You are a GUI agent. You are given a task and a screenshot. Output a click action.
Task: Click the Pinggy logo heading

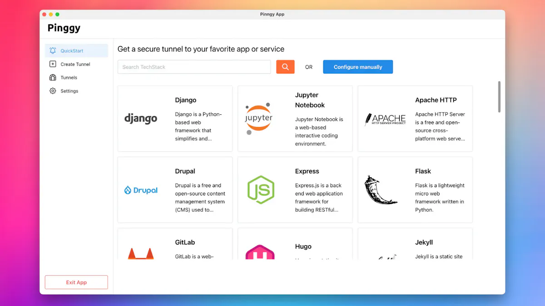point(64,28)
